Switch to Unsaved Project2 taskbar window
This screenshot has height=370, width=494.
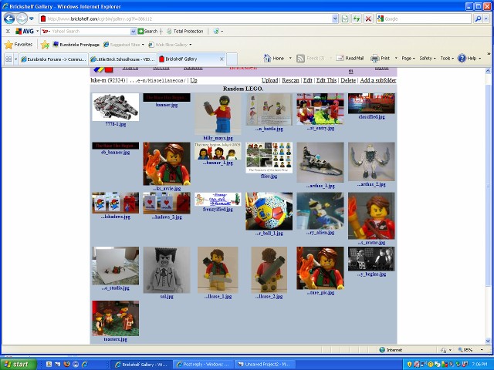[x=266, y=364]
